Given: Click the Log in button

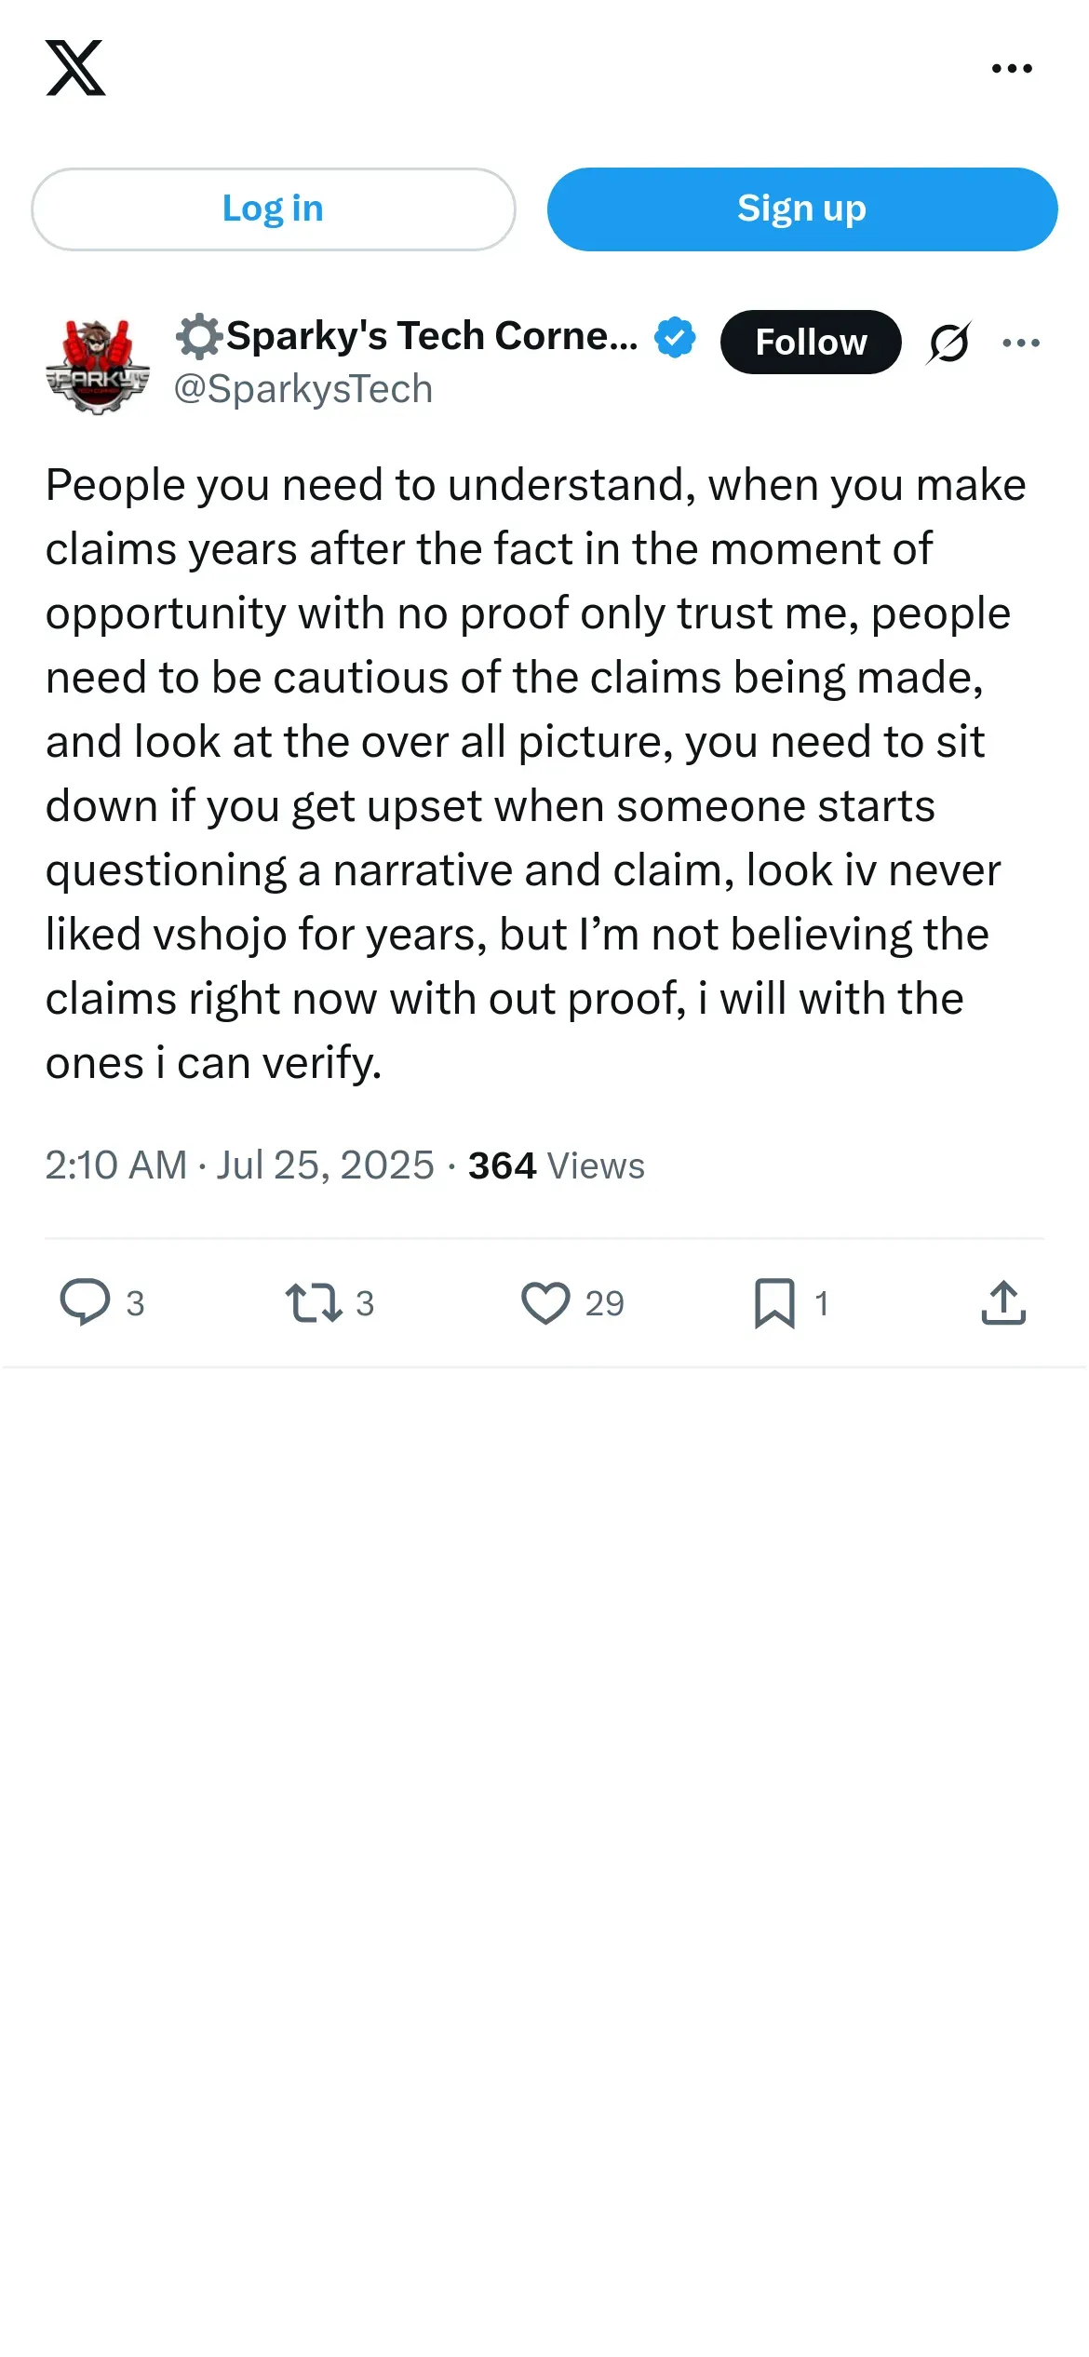Looking at the screenshot, I should 273,209.
